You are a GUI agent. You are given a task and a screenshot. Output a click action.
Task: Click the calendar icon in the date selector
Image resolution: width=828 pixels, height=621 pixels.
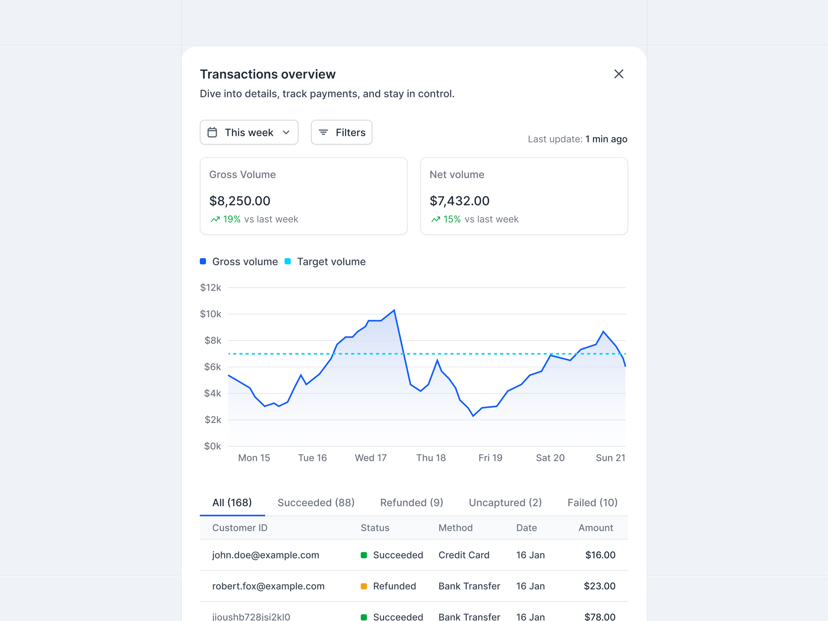point(213,132)
